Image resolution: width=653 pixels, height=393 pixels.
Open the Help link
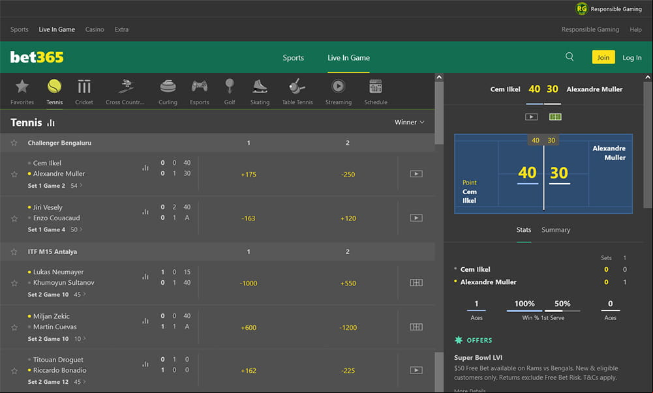coord(635,29)
